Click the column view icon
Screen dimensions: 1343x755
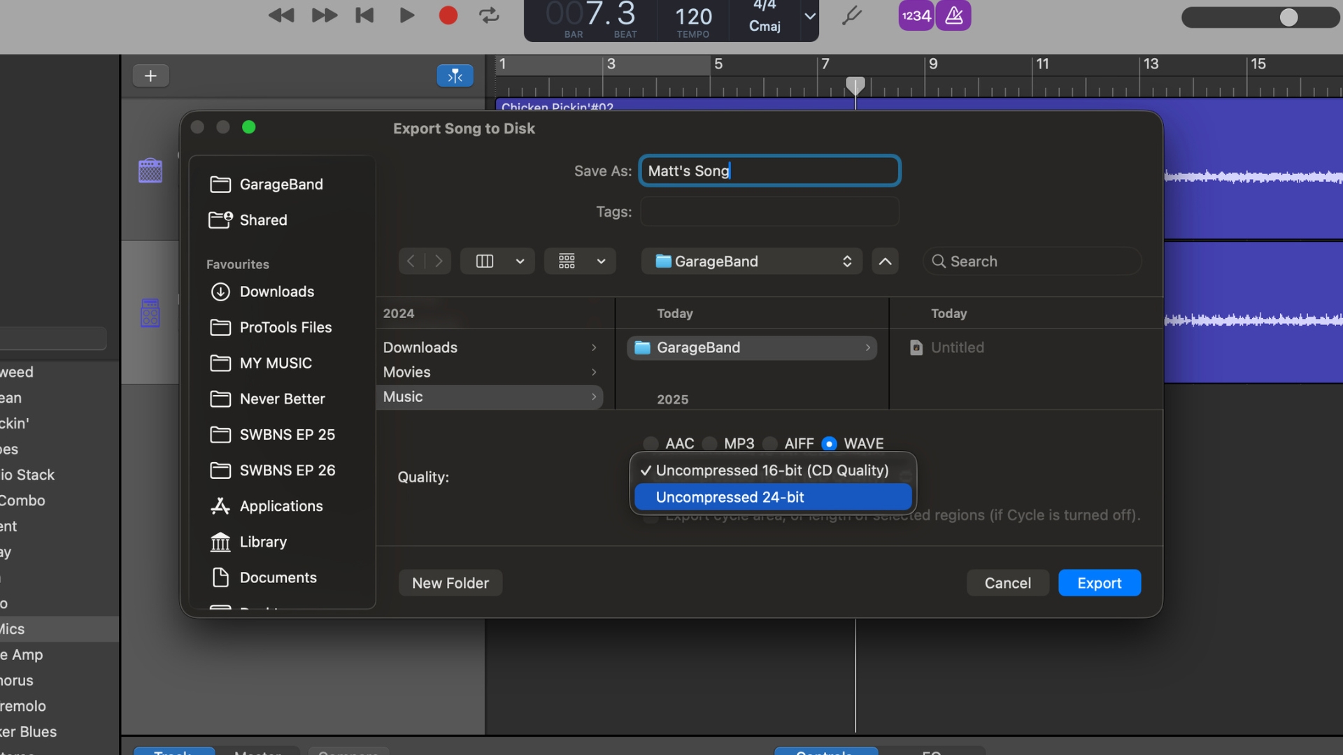485,261
